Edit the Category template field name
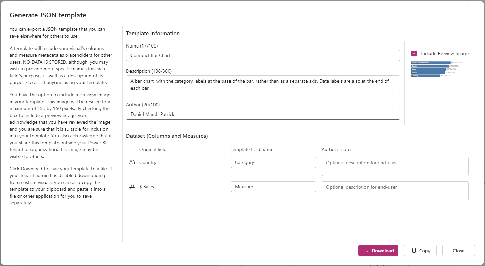 [x=273, y=162]
